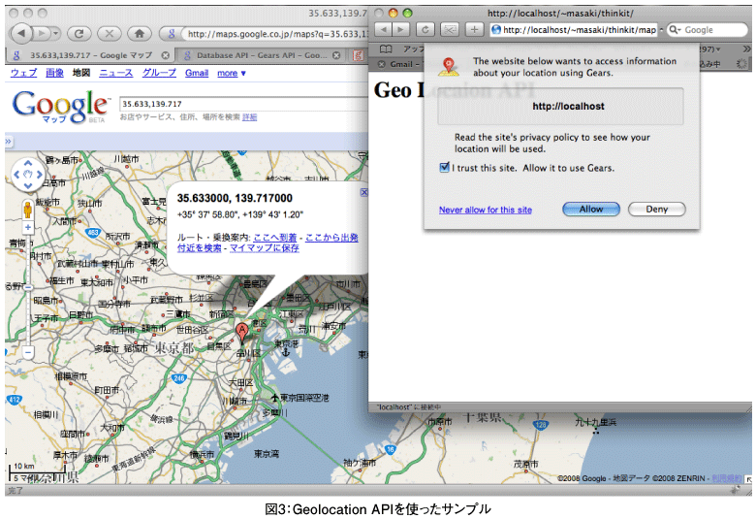Open the 画像 link on Google bar
This screenshot has width=756, height=519.
pyautogui.click(x=54, y=73)
